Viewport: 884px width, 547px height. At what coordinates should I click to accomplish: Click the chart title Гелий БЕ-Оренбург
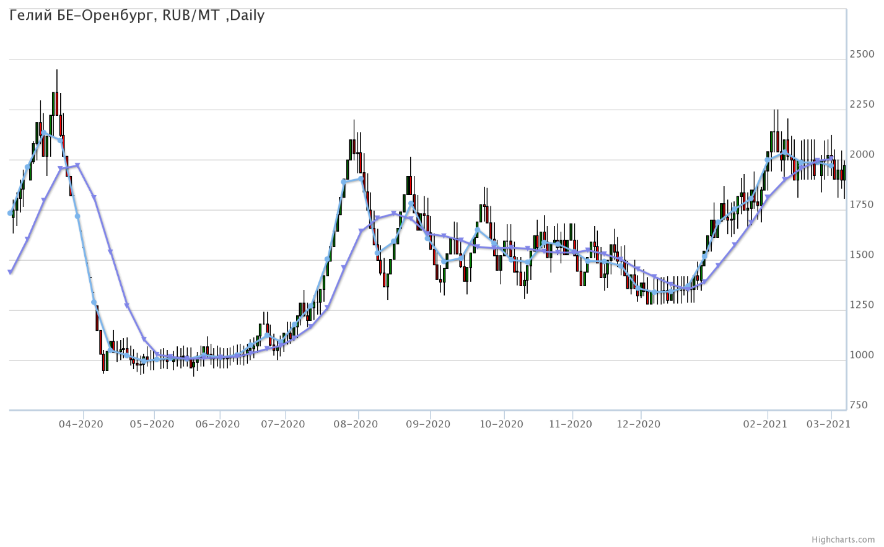137,15
